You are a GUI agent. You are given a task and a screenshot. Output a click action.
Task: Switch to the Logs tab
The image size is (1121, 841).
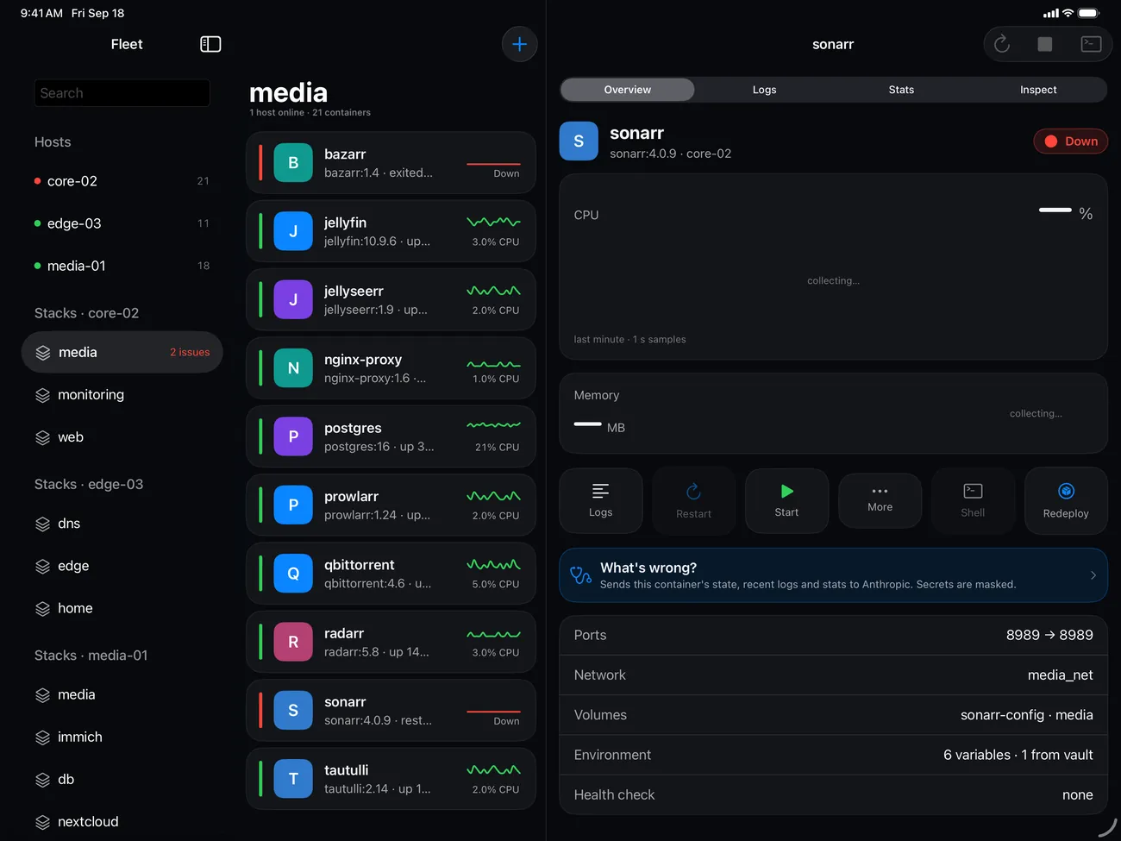pyautogui.click(x=765, y=90)
